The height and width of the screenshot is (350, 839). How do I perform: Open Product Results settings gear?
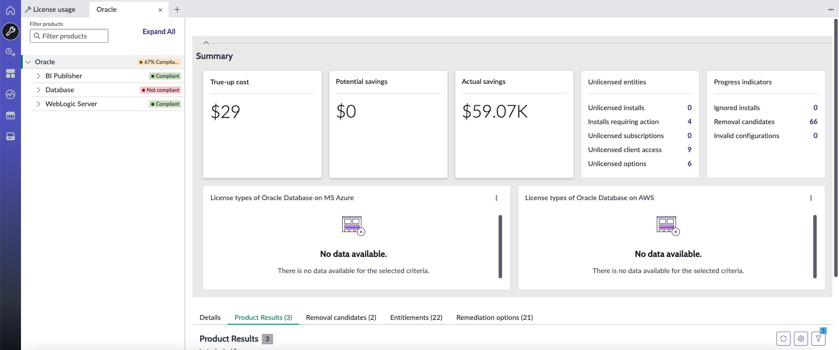coord(801,339)
